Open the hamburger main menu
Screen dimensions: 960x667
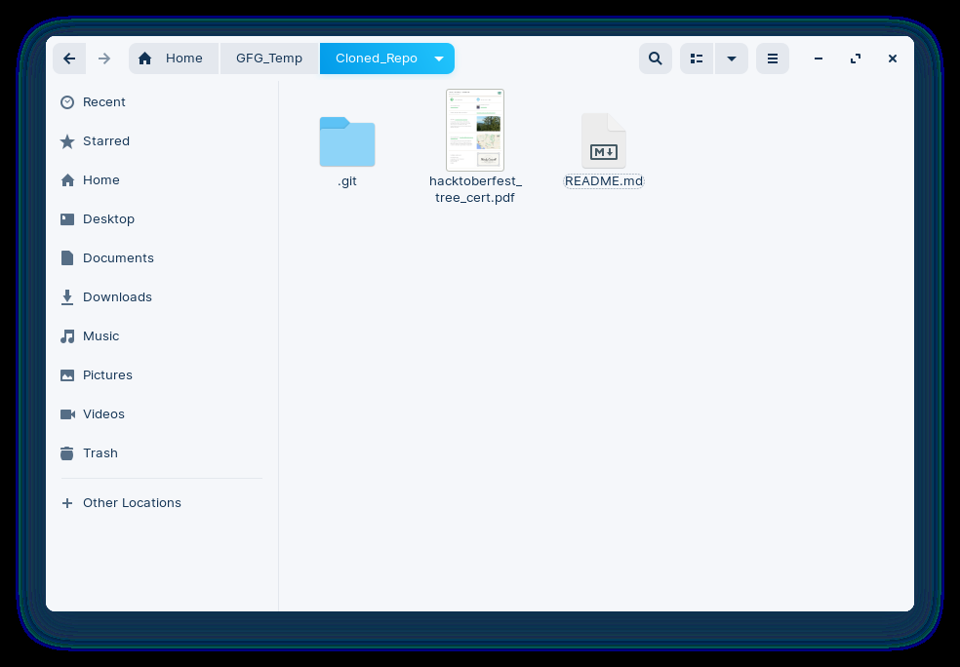click(773, 59)
